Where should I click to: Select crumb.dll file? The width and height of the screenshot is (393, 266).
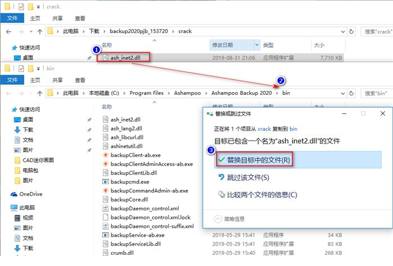point(122,253)
